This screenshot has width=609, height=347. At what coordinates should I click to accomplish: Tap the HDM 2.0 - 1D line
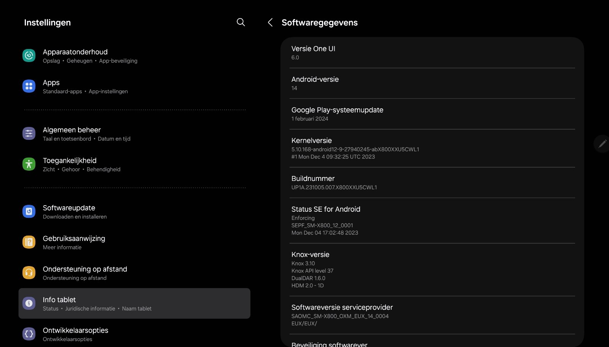point(308,285)
